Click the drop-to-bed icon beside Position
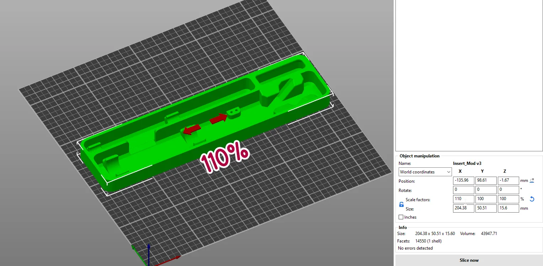Screen dimensions: 543x266 tap(532, 181)
